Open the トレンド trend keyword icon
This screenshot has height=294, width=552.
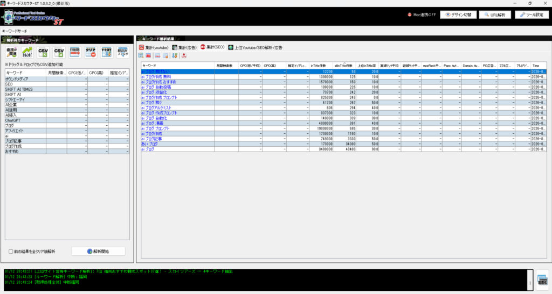28,53
